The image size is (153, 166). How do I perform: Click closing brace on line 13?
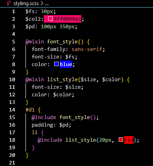tap(27, 102)
